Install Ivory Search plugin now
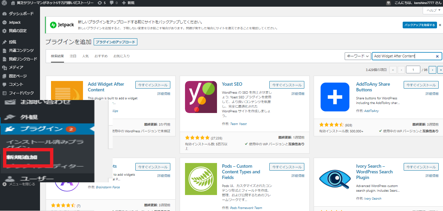 point(421,167)
